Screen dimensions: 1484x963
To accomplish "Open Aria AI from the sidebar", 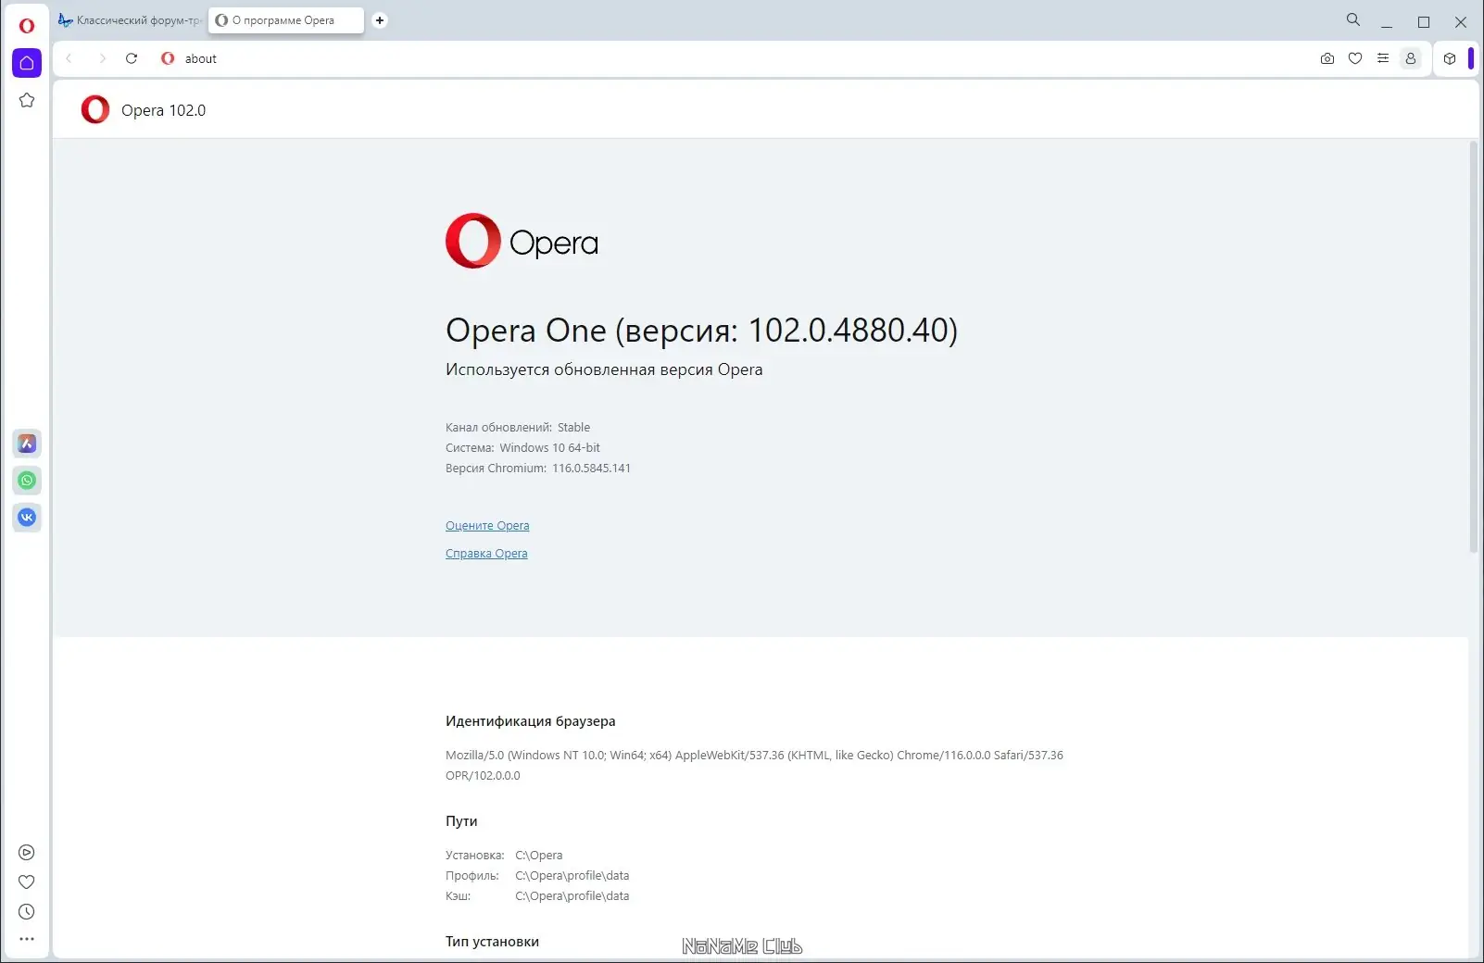I will pos(27,444).
